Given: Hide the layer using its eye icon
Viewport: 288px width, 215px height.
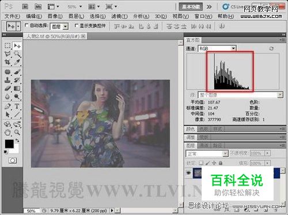Looking at the screenshot, I should (x=188, y=173).
